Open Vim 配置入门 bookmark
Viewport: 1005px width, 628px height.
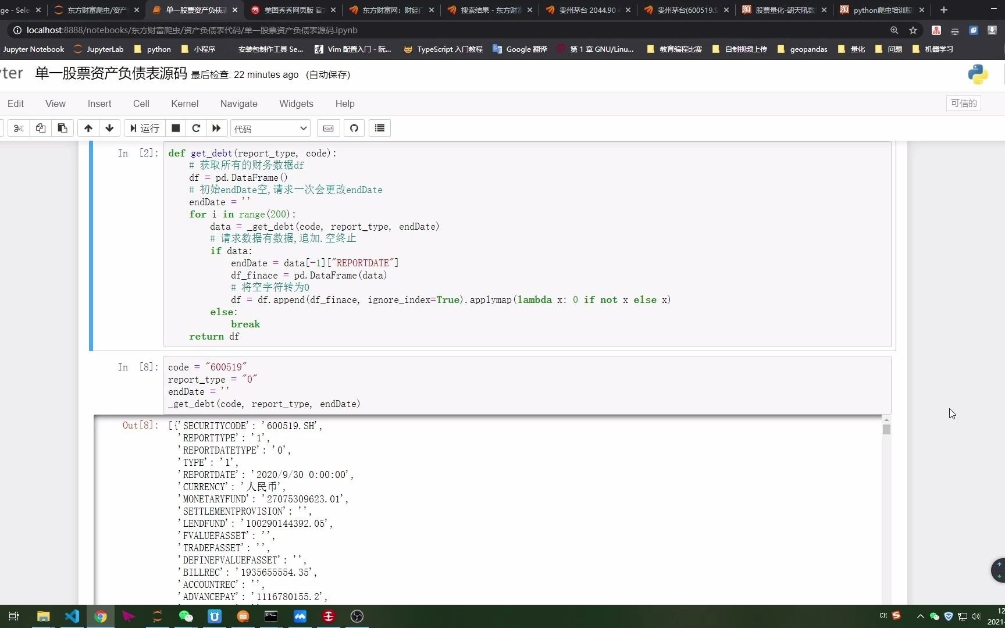point(353,49)
